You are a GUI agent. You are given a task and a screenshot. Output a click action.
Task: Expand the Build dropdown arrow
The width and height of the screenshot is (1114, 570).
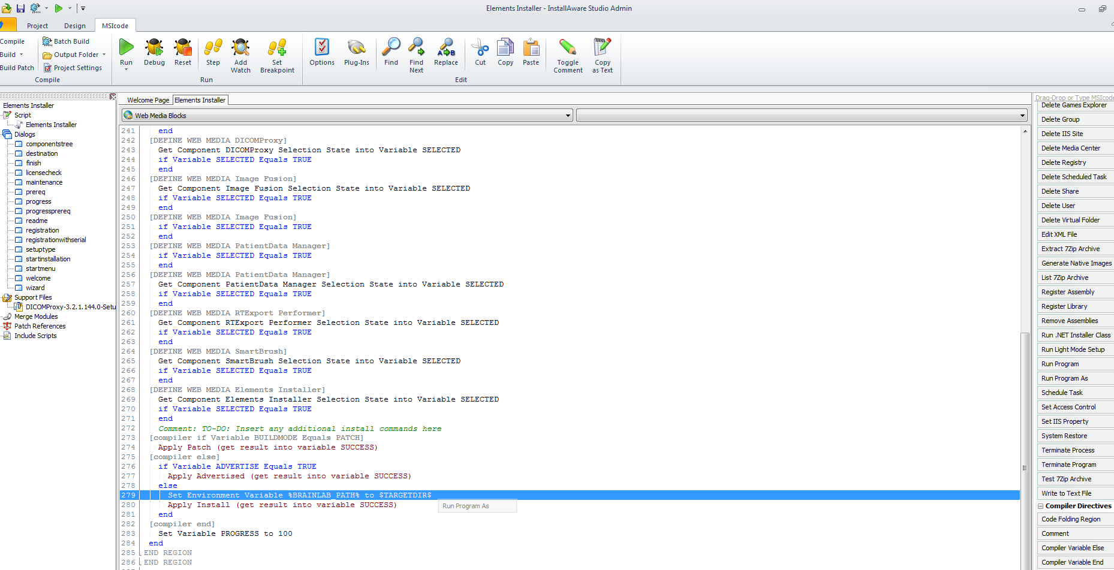pos(22,55)
